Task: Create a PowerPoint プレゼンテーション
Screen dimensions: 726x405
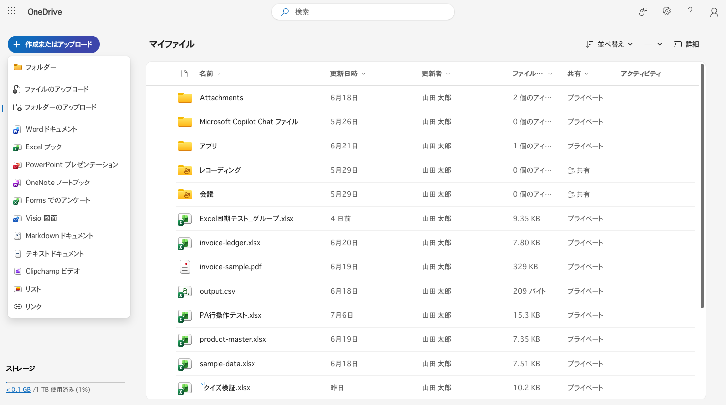Action: coord(69,165)
